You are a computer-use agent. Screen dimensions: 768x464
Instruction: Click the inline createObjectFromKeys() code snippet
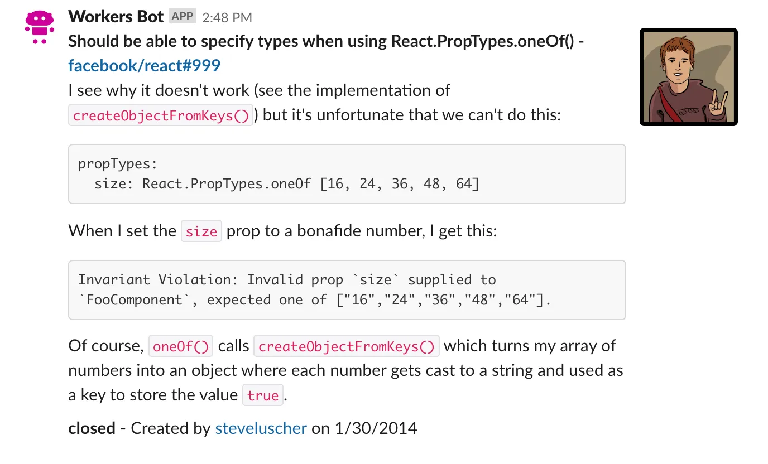click(161, 114)
